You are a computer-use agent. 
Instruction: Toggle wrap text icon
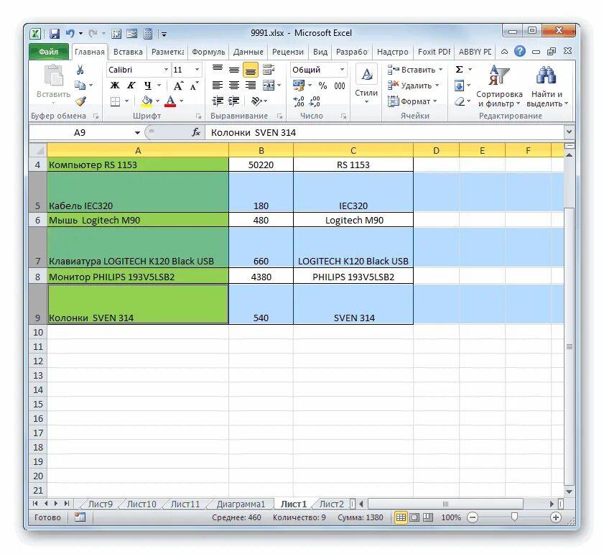(269, 70)
